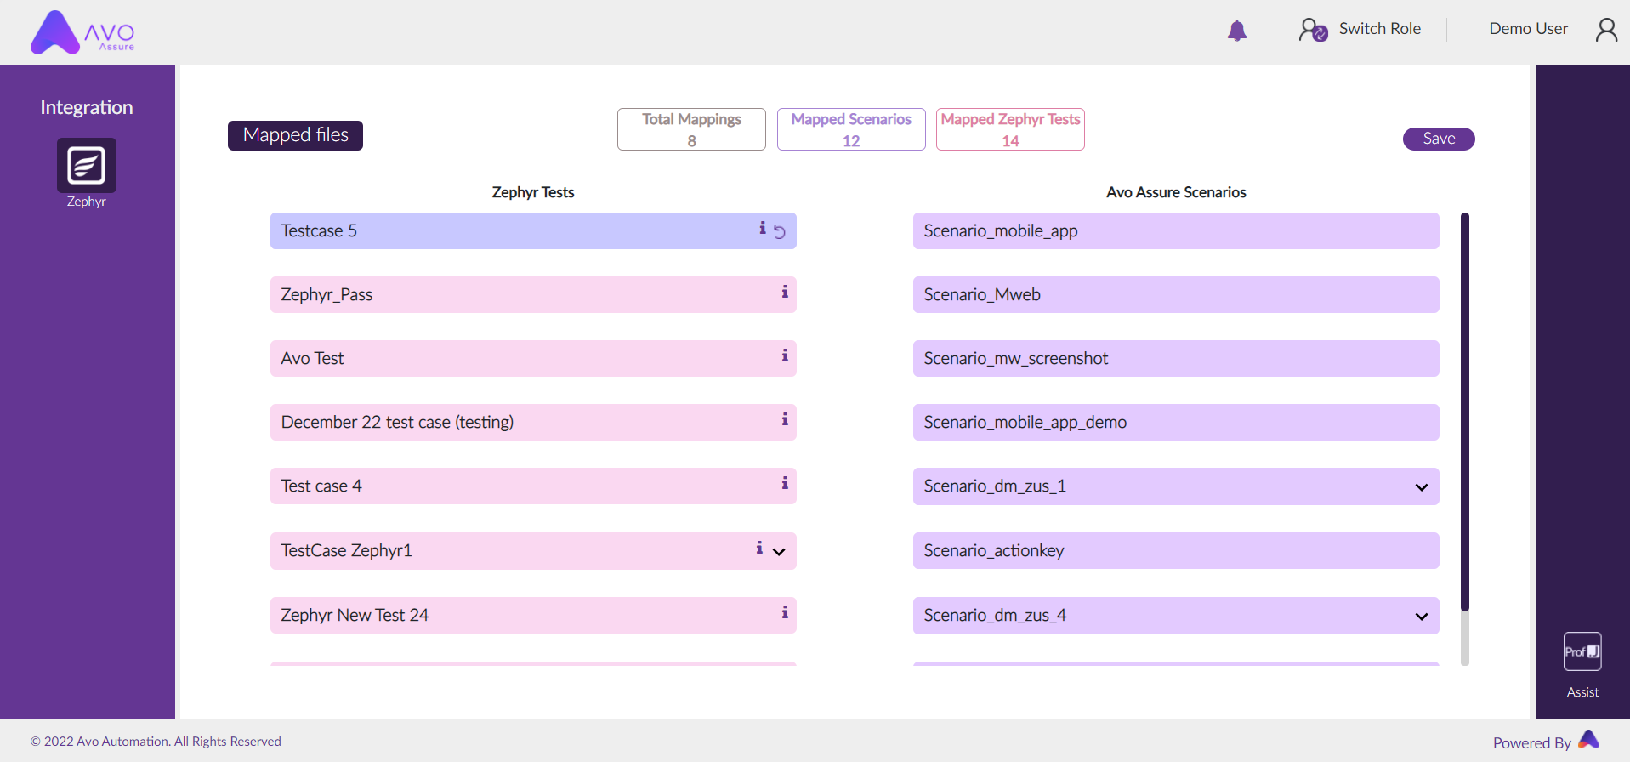The width and height of the screenshot is (1630, 762).
Task: Select the Scenario_actionkey row
Action: (x=1176, y=550)
